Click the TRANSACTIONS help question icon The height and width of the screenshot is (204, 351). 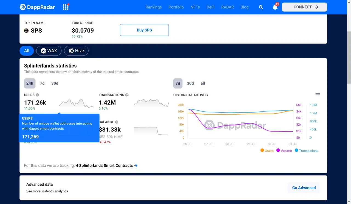[x=127, y=95]
